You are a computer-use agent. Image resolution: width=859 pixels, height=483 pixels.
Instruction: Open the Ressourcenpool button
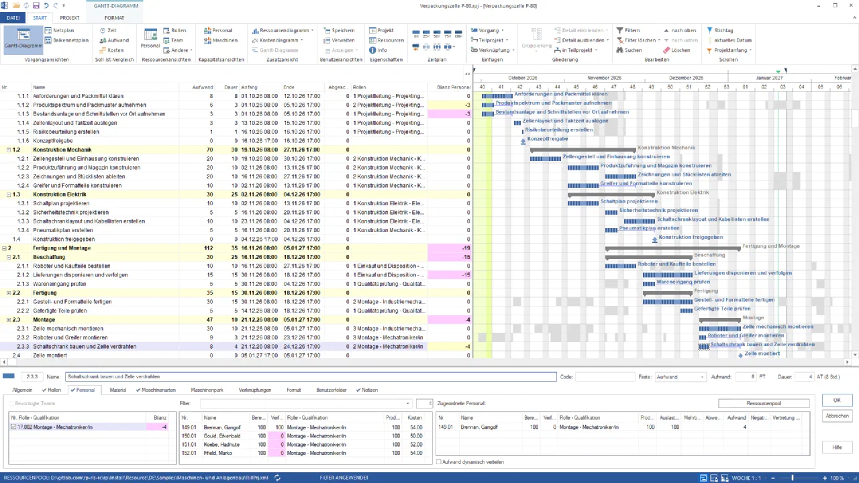[764, 404]
